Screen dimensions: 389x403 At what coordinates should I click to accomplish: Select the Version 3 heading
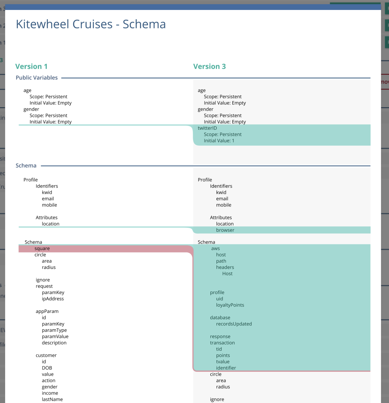pyautogui.click(x=210, y=66)
